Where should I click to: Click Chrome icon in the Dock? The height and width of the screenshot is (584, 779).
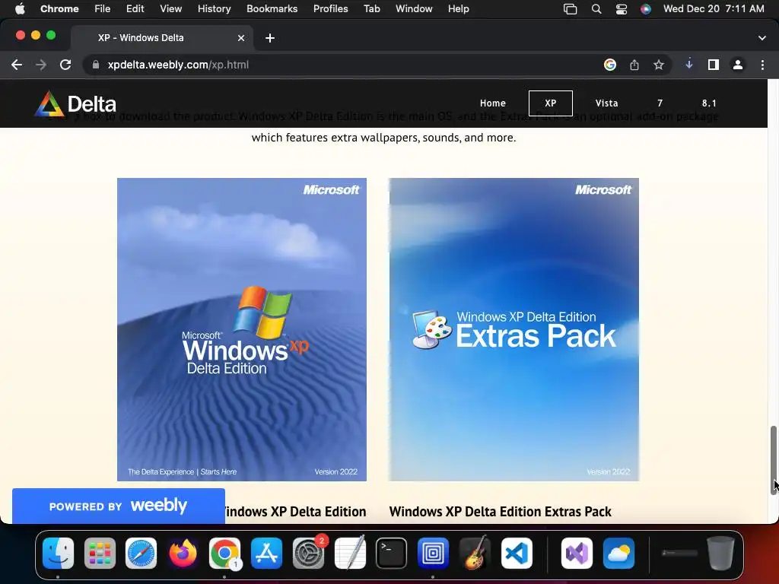tap(224, 553)
